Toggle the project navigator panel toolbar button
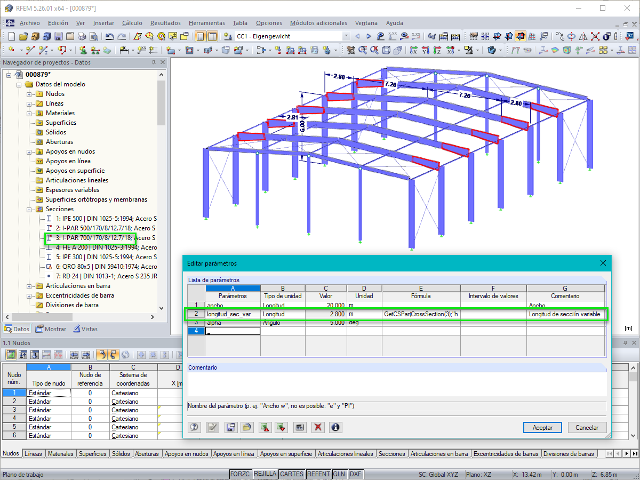Screen dimensions: 640x480 (x=201, y=37)
